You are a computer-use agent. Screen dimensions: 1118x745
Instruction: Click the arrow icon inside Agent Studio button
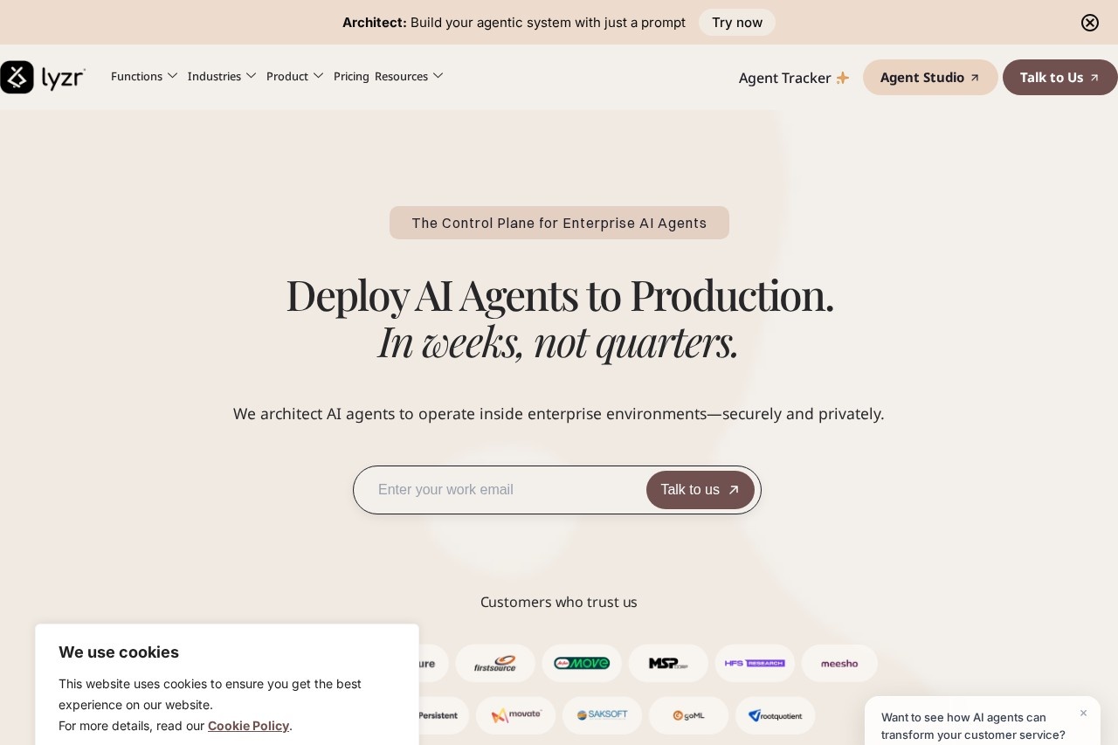(x=975, y=78)
